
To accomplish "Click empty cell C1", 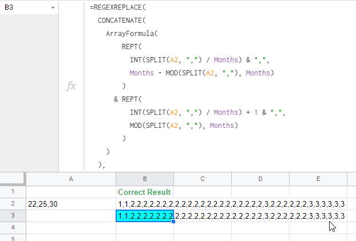I will (x=203, y=192).
